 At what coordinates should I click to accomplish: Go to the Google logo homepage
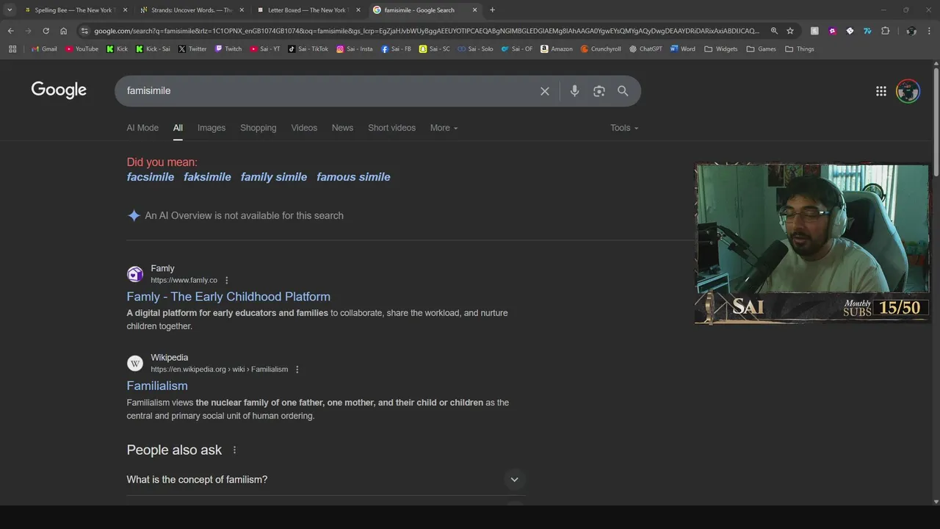(59, 90)
